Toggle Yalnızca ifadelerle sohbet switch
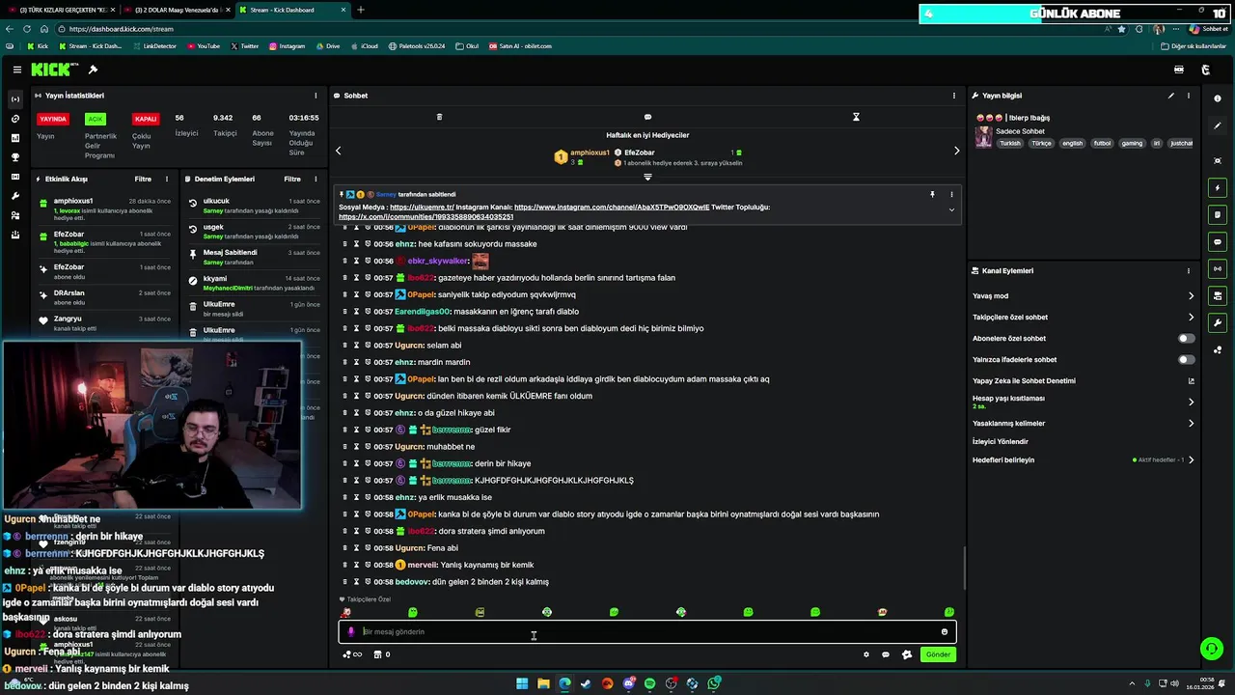The image size is (1235, 695). point(1186,360)
